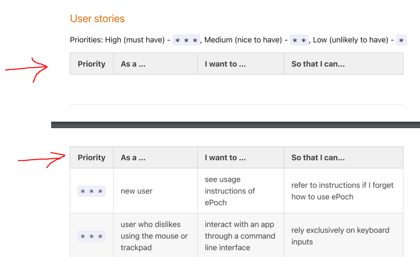Screen dimensions: 420x257
Task: Click the "interact with an app" command line cell
Action: click(240, 236)
